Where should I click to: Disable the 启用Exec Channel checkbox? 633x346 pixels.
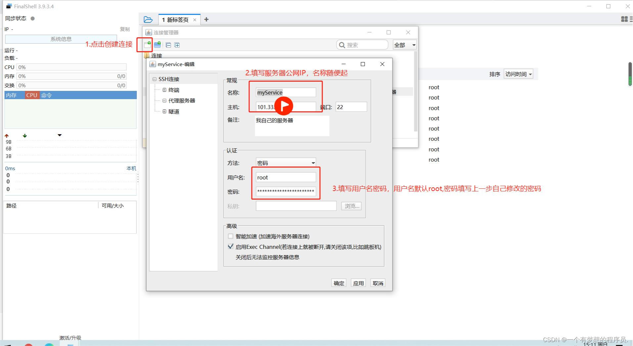(x=231, y=247)
